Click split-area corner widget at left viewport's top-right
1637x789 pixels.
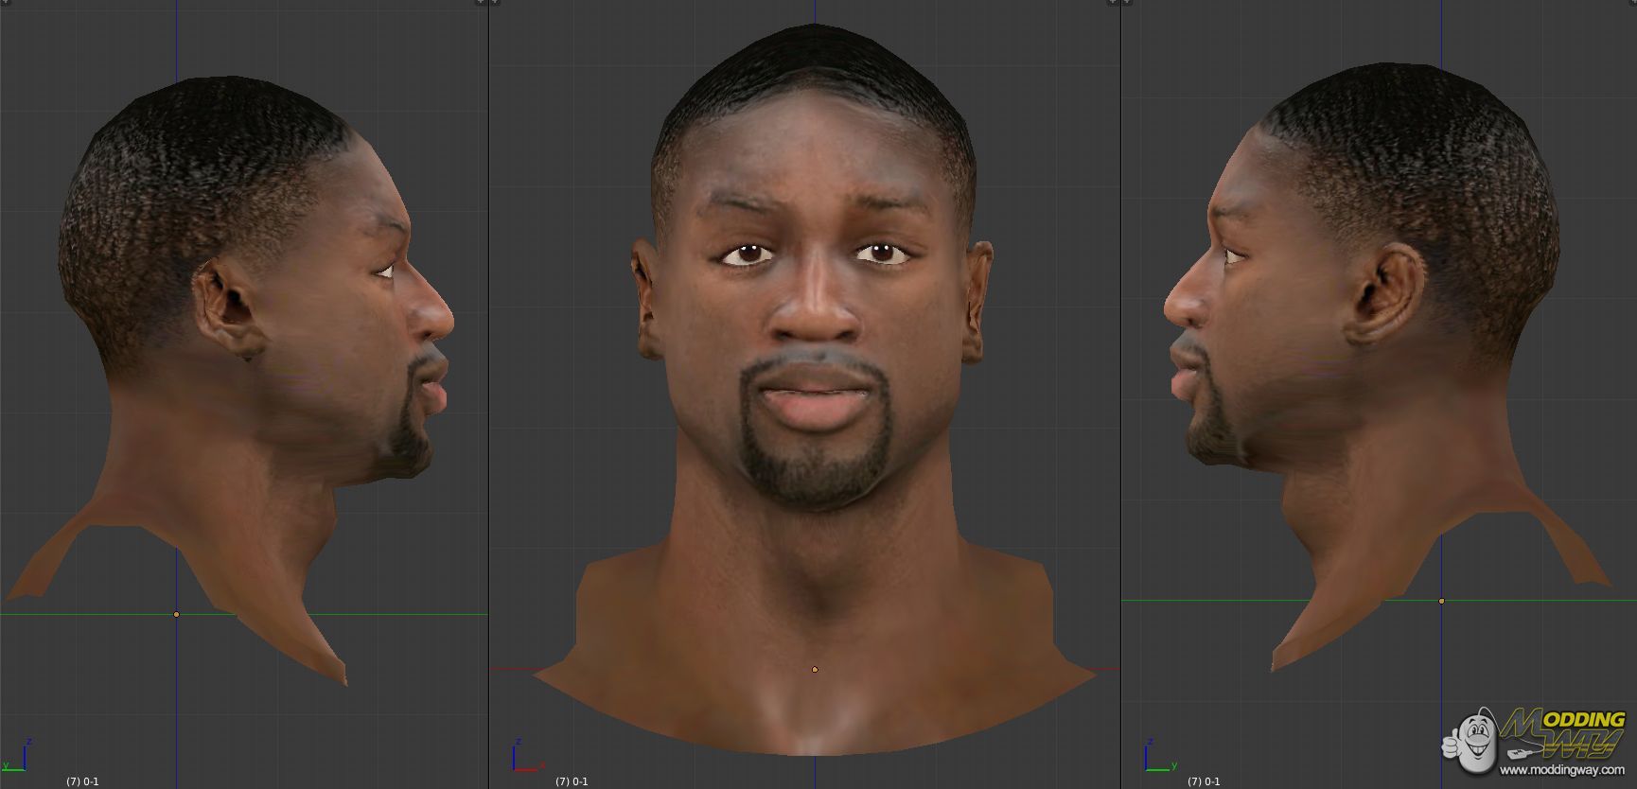tap(481, 4)
